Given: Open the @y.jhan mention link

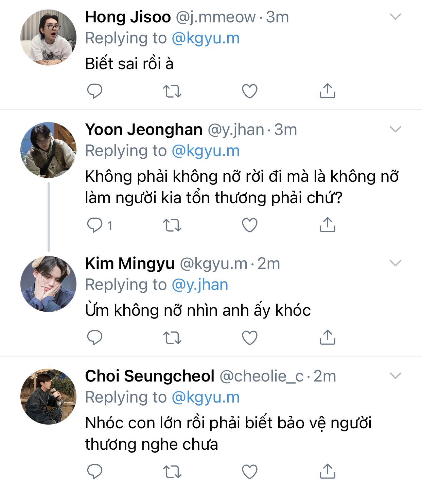Looking at the screenshot, I should pos(200,285).
